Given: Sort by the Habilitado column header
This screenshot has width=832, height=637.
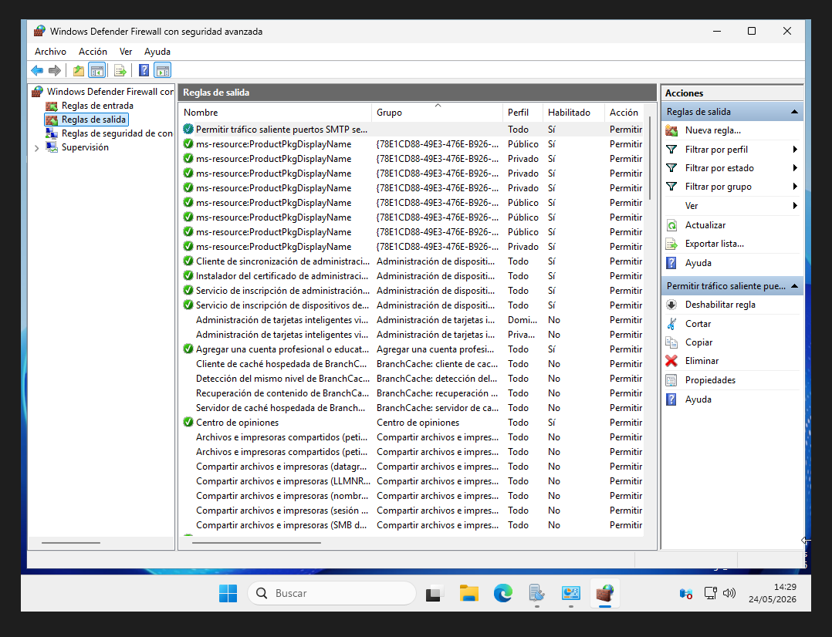Looking at the screenshot, I should [573, 113].
